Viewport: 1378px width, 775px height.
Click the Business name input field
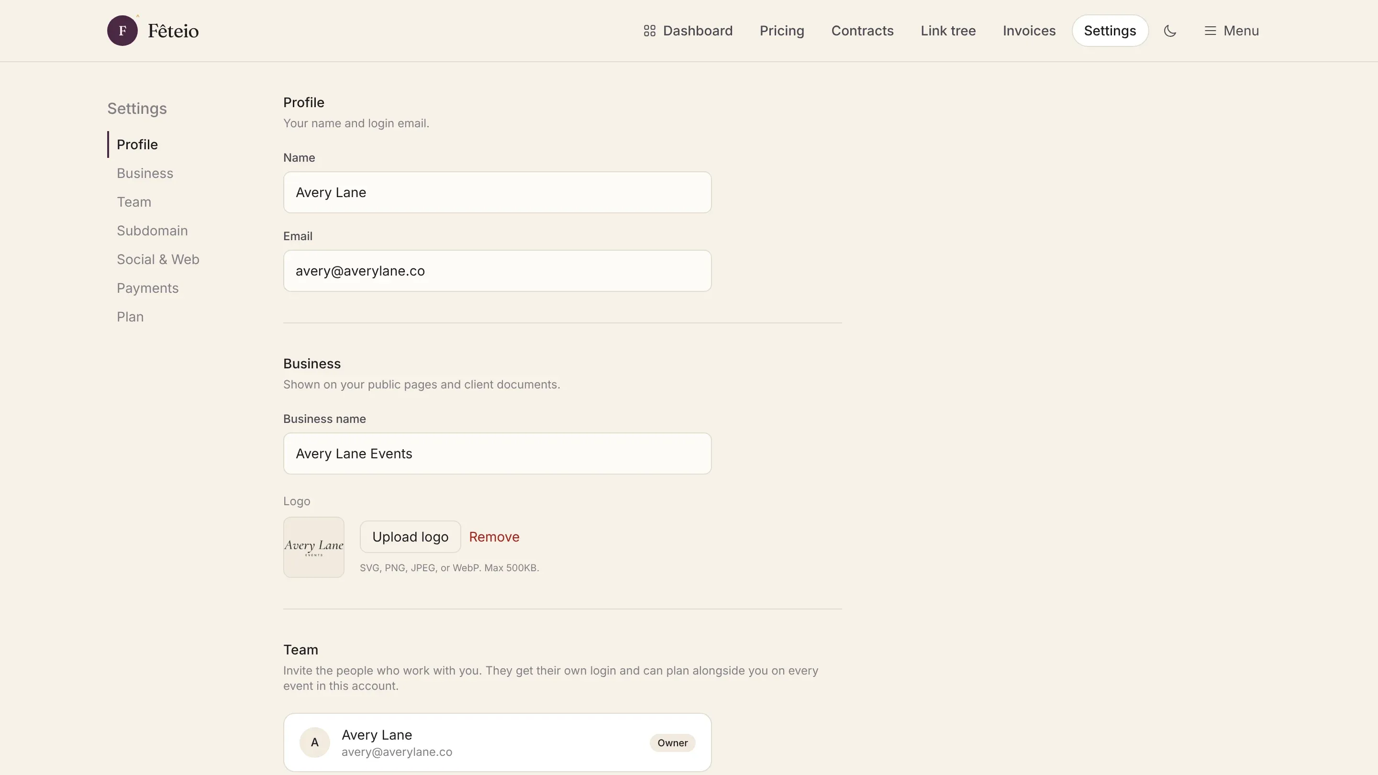(x=497, y=454)
